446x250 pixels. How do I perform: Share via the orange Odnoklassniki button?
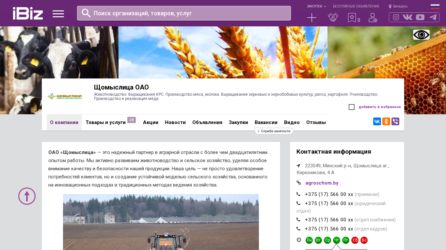point(386,121)
